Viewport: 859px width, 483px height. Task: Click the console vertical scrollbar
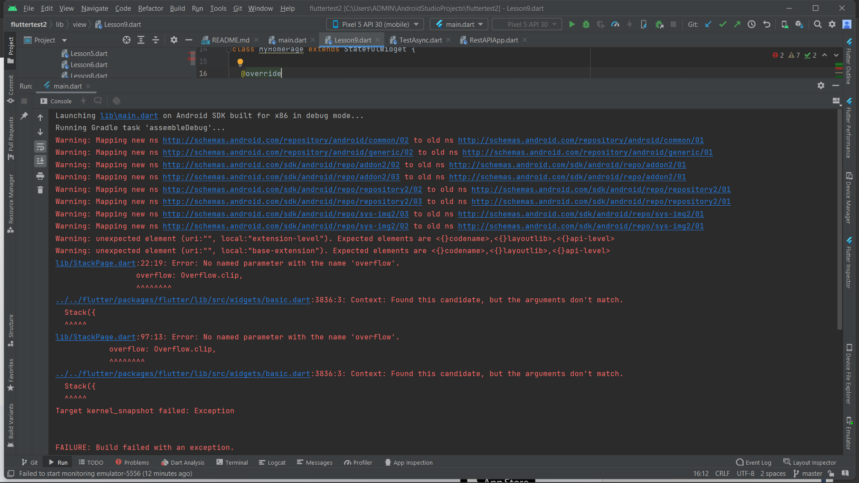tap(840, 219)
